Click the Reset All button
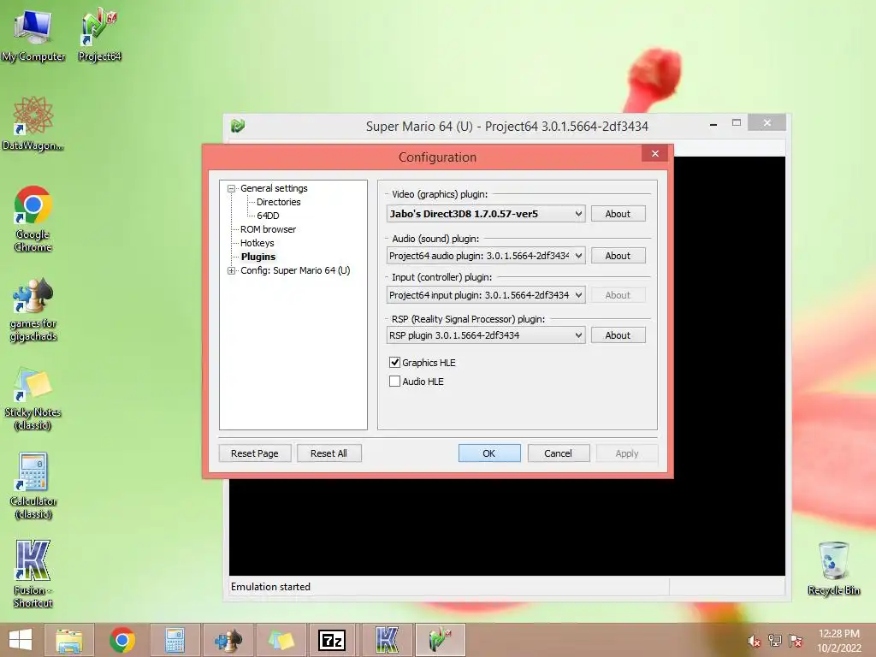876x657 pixels. [328, 453]
